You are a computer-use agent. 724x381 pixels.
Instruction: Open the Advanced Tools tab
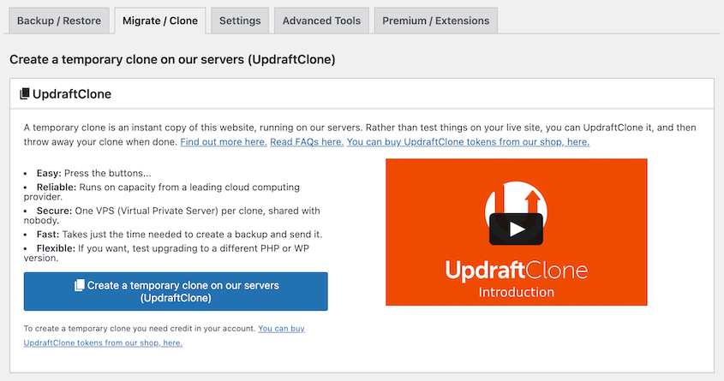pyautogui.click(x=321, y=21)
